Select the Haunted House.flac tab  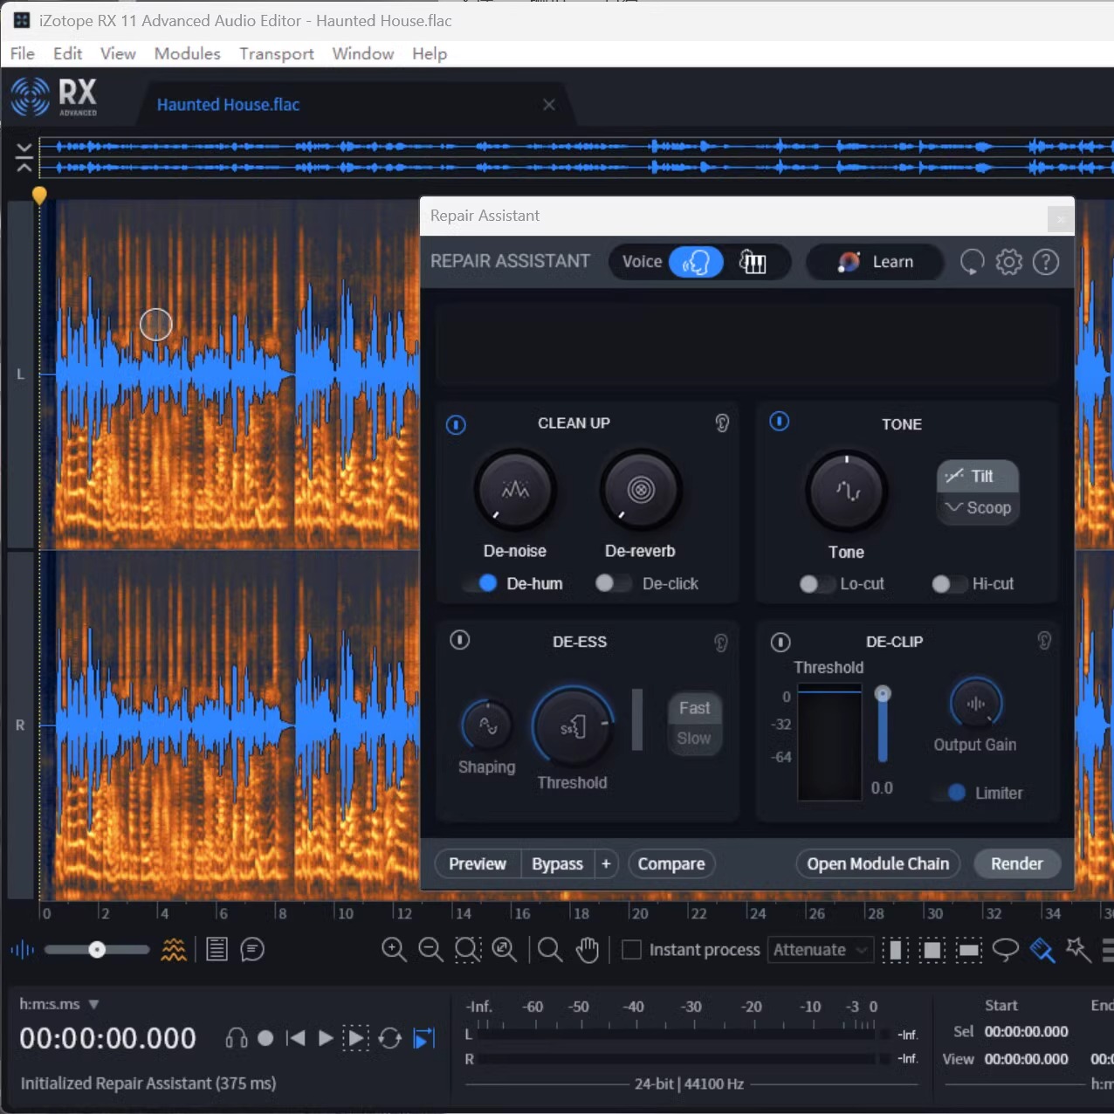click(227, 104)
